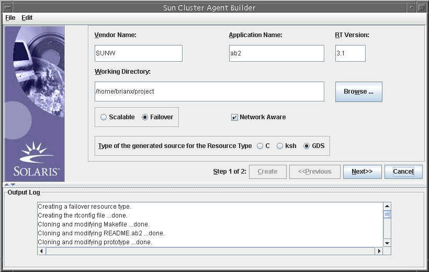Image resolution: width=429 pixels, height=272 pixels.
Task: Click the 'Output Log' panel title
Action: 24,192
